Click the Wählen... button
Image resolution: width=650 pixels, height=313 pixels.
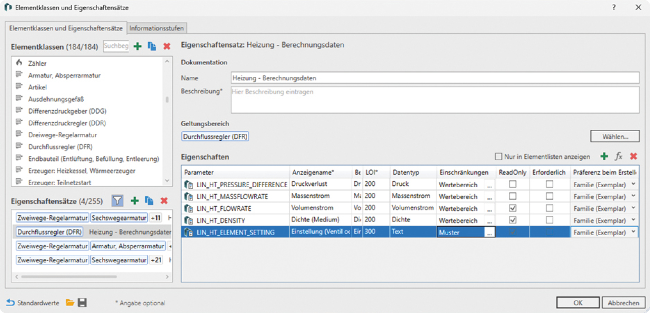pyautogui.click(x=614, y=136)
